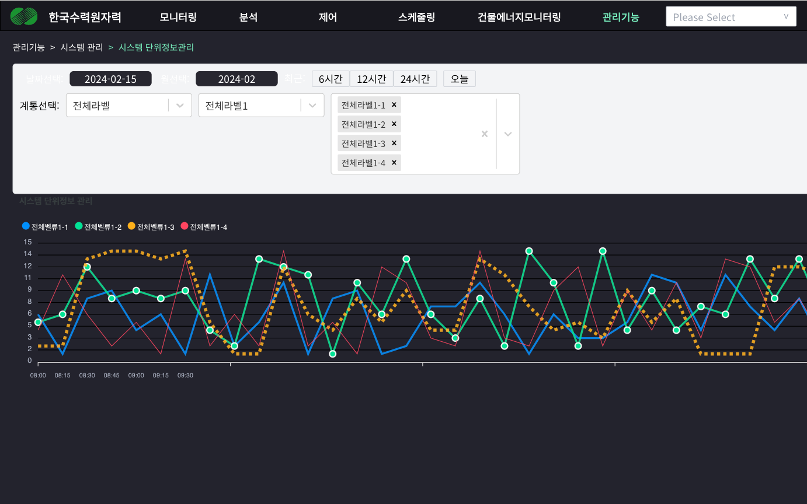The image size is (807, 504).
Task: Open the 분석 menu
Action: 248,17
